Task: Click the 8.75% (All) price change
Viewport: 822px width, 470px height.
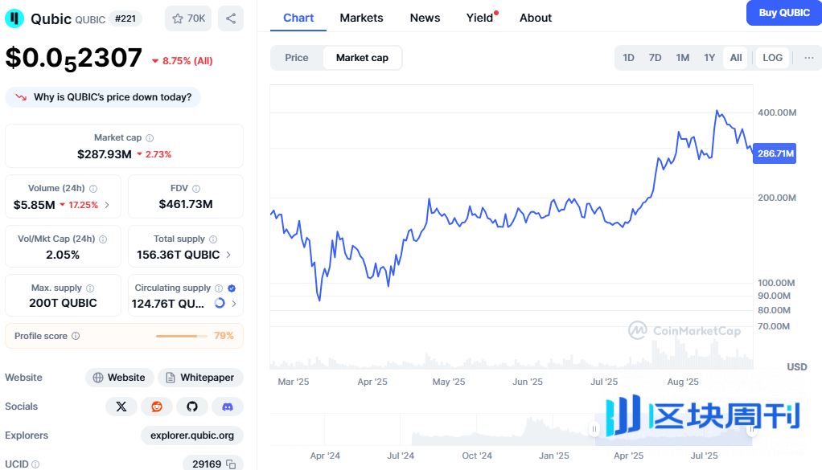Action: click(x=183, y=61)
